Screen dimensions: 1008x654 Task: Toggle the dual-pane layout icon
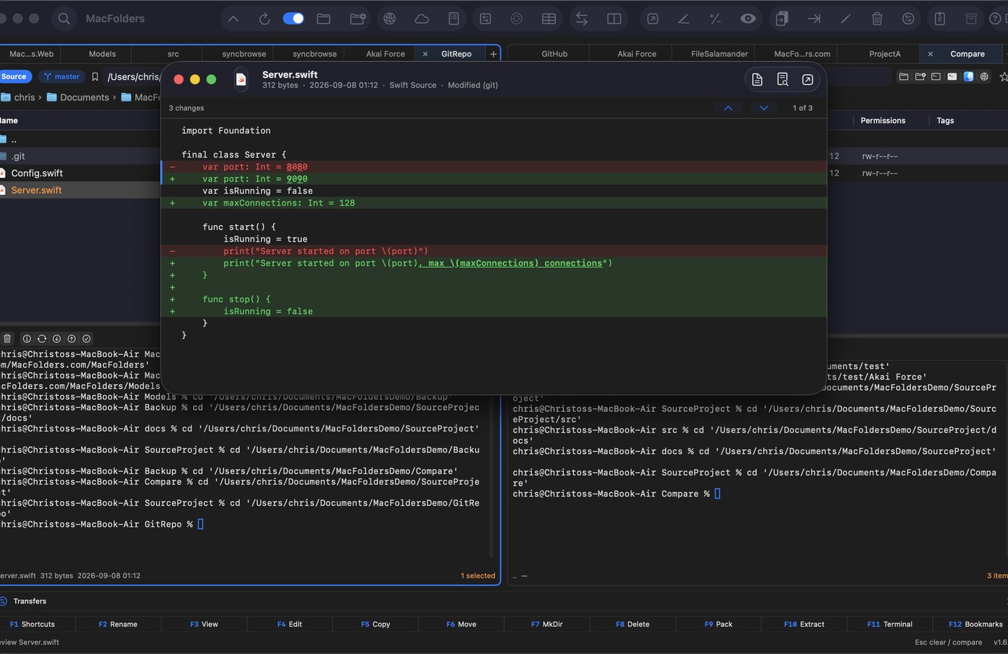click(614, 19)
